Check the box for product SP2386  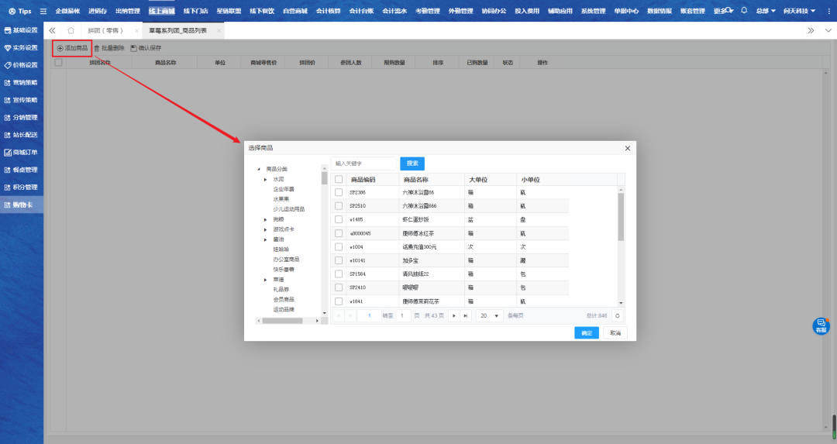[339, 192]
